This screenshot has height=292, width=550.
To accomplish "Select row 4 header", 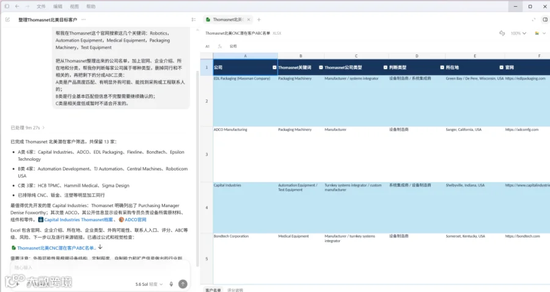I will (x=207, y=208).
